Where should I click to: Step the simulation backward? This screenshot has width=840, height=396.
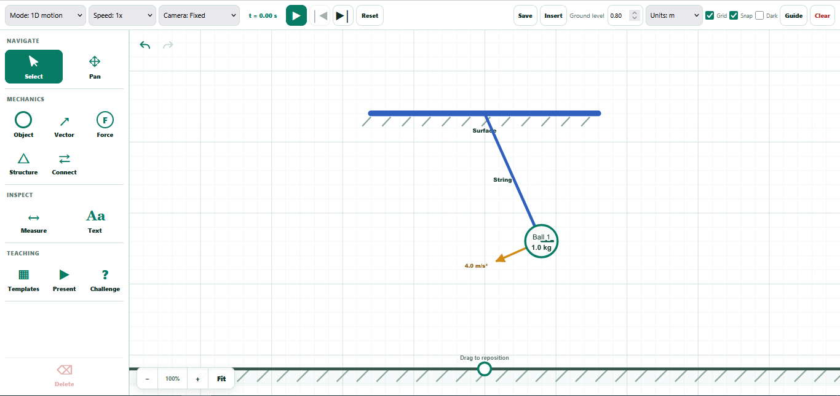pyautogui.click(x=320, y=15)
